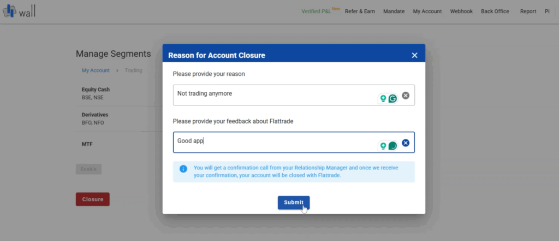Screen dimensions: 559x241
Task: Click lightbulb suggestion icon in reason field
Action: tap(383, 98)
